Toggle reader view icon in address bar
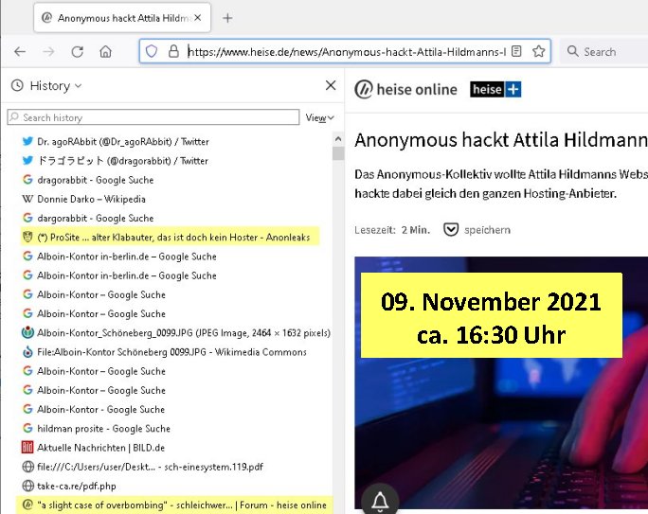Viewport: 648px width, 514px height. [x=516, y=51]
